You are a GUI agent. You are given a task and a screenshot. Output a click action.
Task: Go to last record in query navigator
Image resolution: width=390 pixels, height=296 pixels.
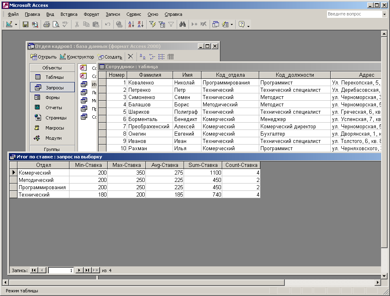click(87, 270)
